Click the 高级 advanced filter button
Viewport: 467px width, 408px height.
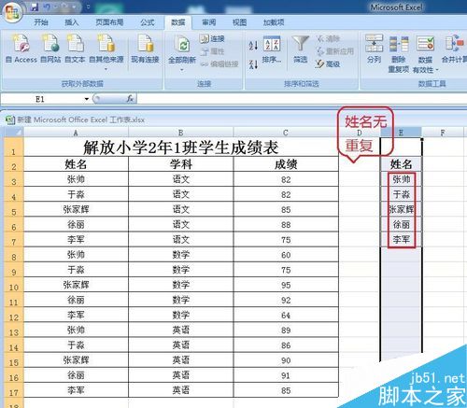[328, 63]
